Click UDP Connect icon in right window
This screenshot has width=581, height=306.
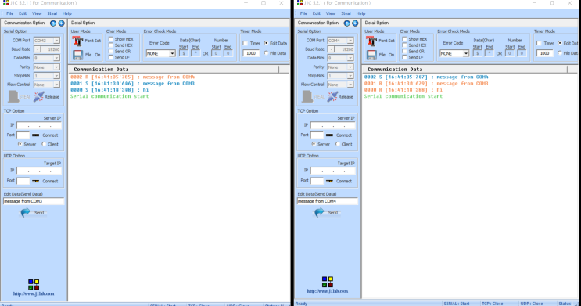[x=329, y=182]
